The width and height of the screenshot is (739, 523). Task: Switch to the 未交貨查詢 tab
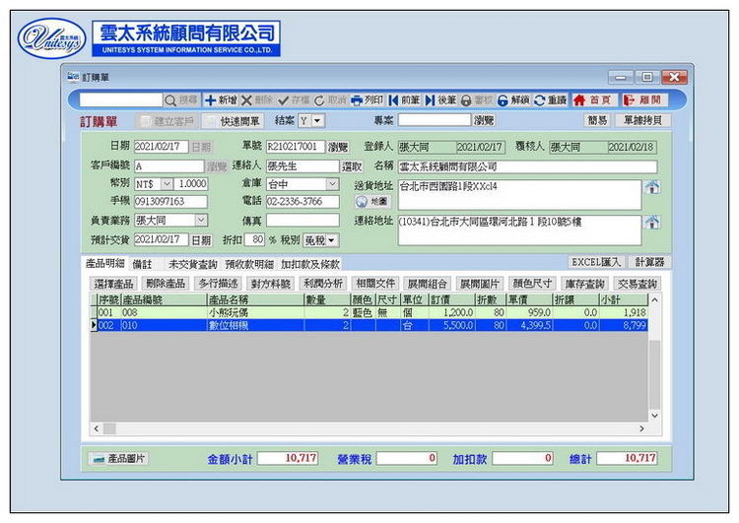(x=192, y=264)
